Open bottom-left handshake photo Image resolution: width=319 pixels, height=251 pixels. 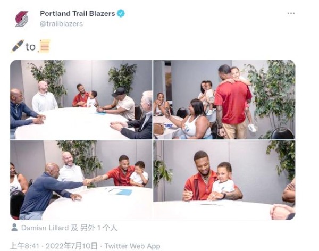click(x=81, y=180)
